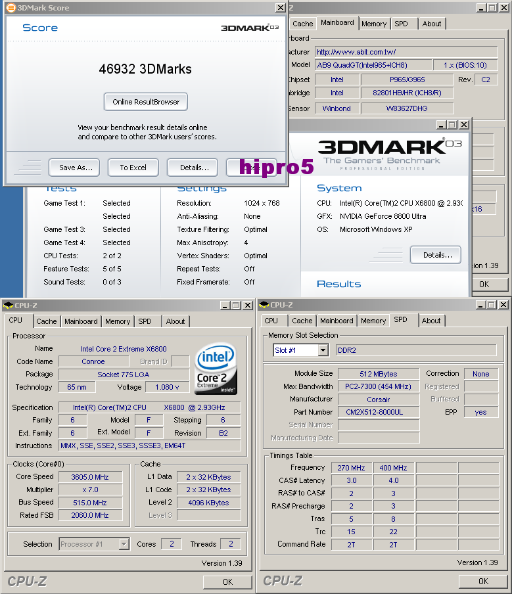Click the 46932 3DMarks score text

pyautogui.click(x=145, y=69)
